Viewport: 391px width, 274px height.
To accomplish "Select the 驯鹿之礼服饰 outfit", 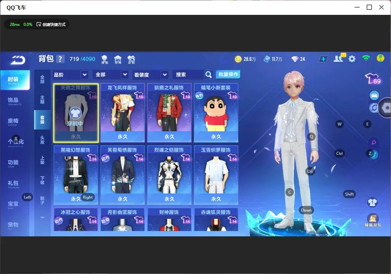I will click(169, 113).
